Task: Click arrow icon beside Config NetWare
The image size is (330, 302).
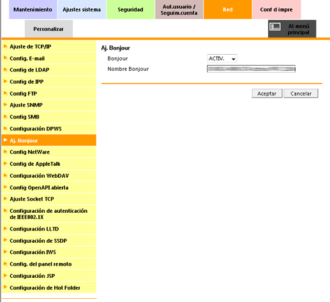Action: click(6, 152)
